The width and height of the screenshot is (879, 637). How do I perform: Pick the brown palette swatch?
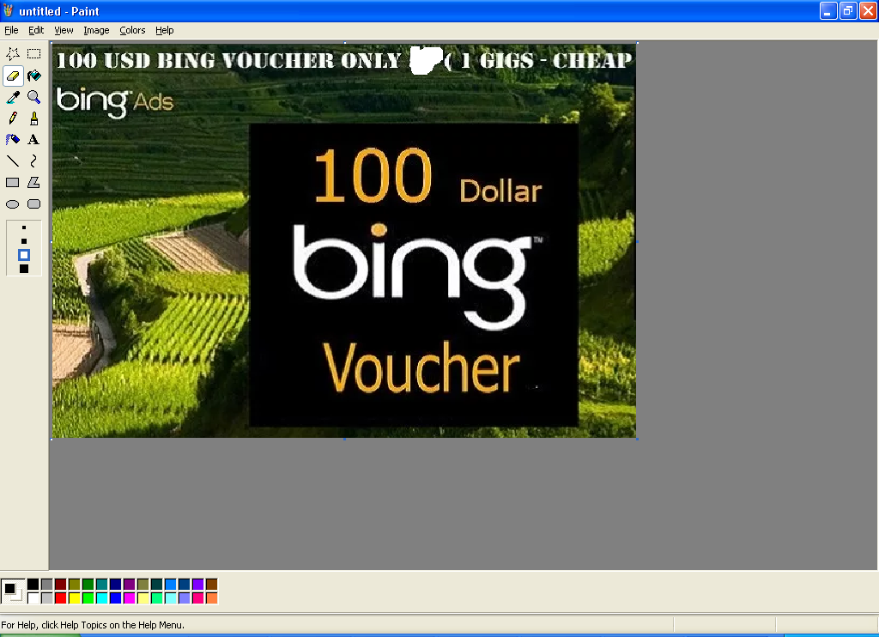(x=211, y=585)
